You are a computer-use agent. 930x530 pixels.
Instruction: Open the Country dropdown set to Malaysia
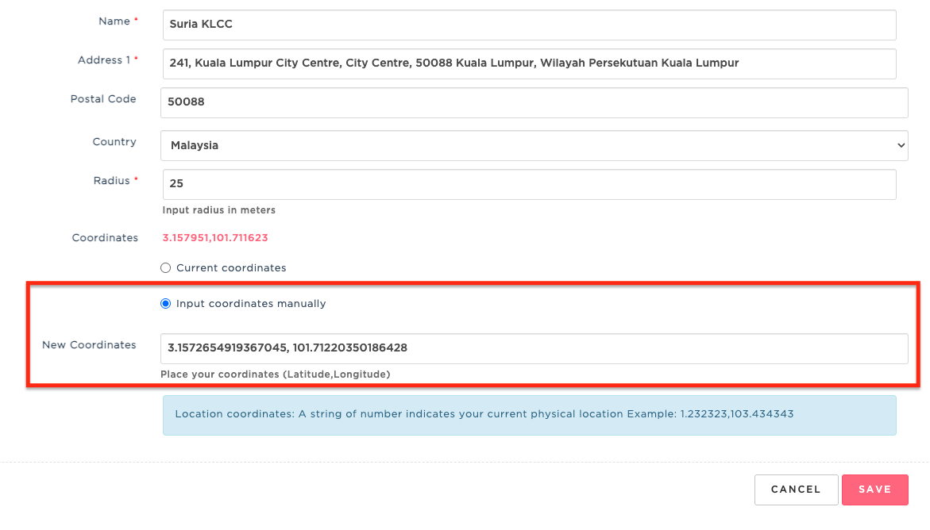(534, 145)
